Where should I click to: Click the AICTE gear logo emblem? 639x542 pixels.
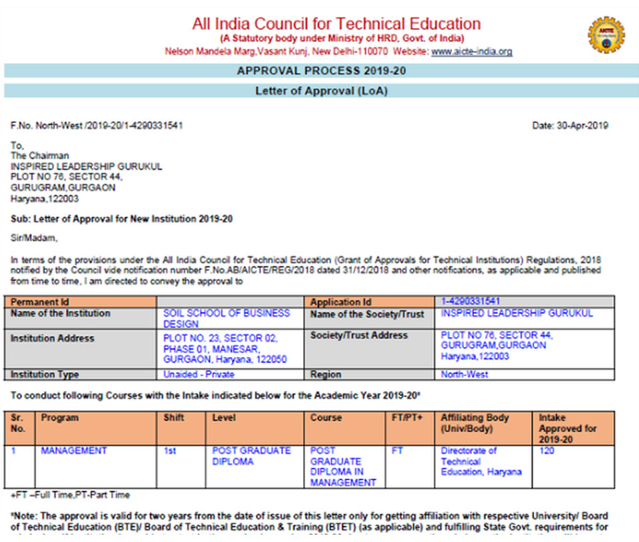pyautogui.click(x=606, y=35)
